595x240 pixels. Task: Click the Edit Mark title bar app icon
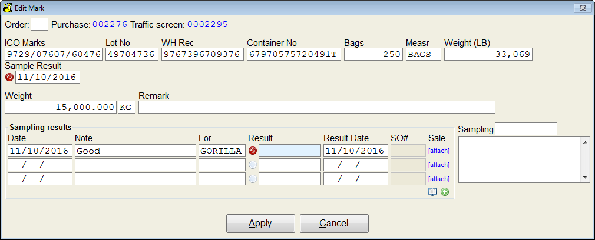(x=7, y=7)
